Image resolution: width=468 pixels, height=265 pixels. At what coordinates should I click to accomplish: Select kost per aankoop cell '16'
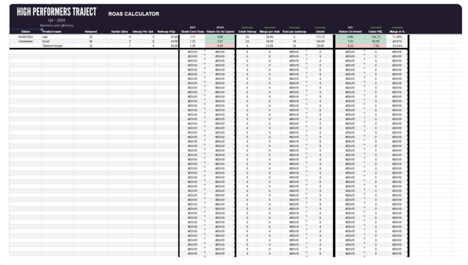click(294, 42)
